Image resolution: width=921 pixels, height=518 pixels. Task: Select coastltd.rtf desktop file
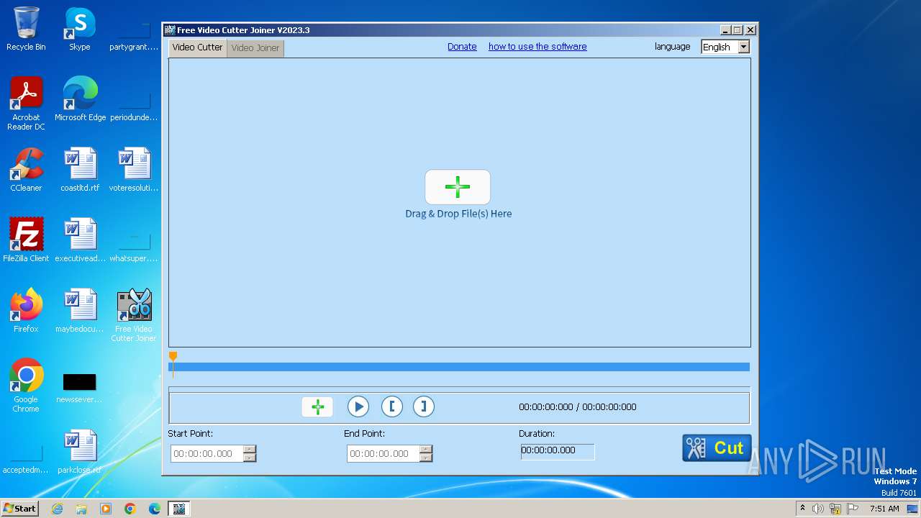click(80, 171)
